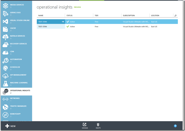Select Recovery Services cloud icon

(x=6, y=45)
